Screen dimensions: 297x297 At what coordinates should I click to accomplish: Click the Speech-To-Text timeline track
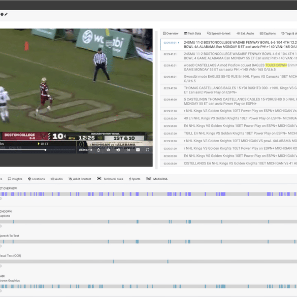click(148, 242)
